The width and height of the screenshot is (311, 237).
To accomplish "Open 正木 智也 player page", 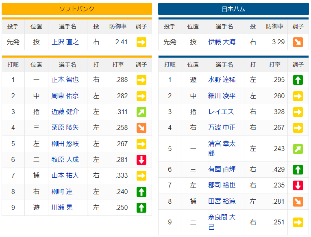I will (65, 80).
